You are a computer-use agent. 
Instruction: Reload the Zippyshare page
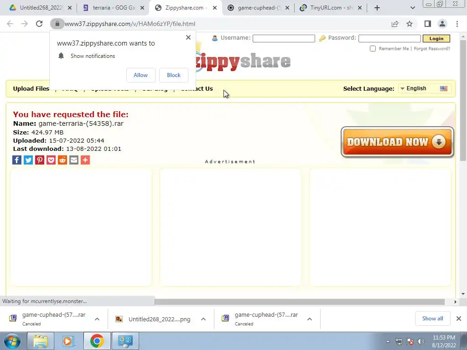click(x=39, y=24)
